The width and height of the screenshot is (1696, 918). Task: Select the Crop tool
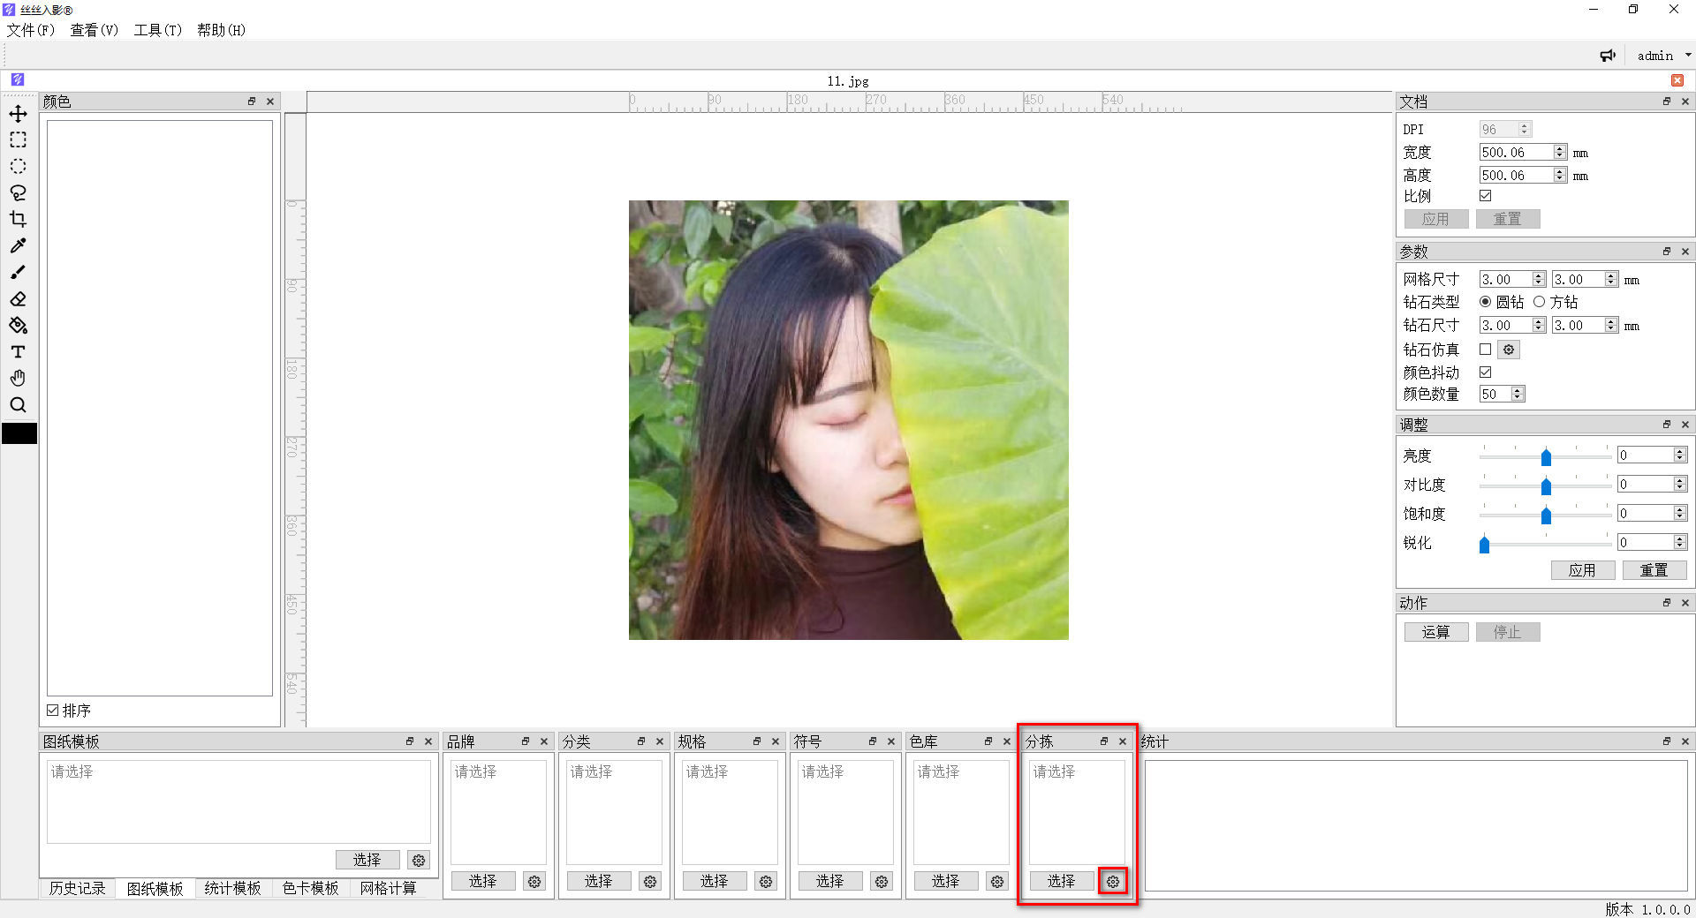[18, 220]
